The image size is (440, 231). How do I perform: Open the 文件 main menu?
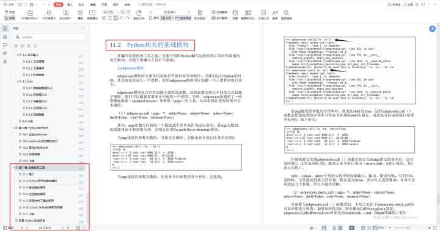(9, 4)
